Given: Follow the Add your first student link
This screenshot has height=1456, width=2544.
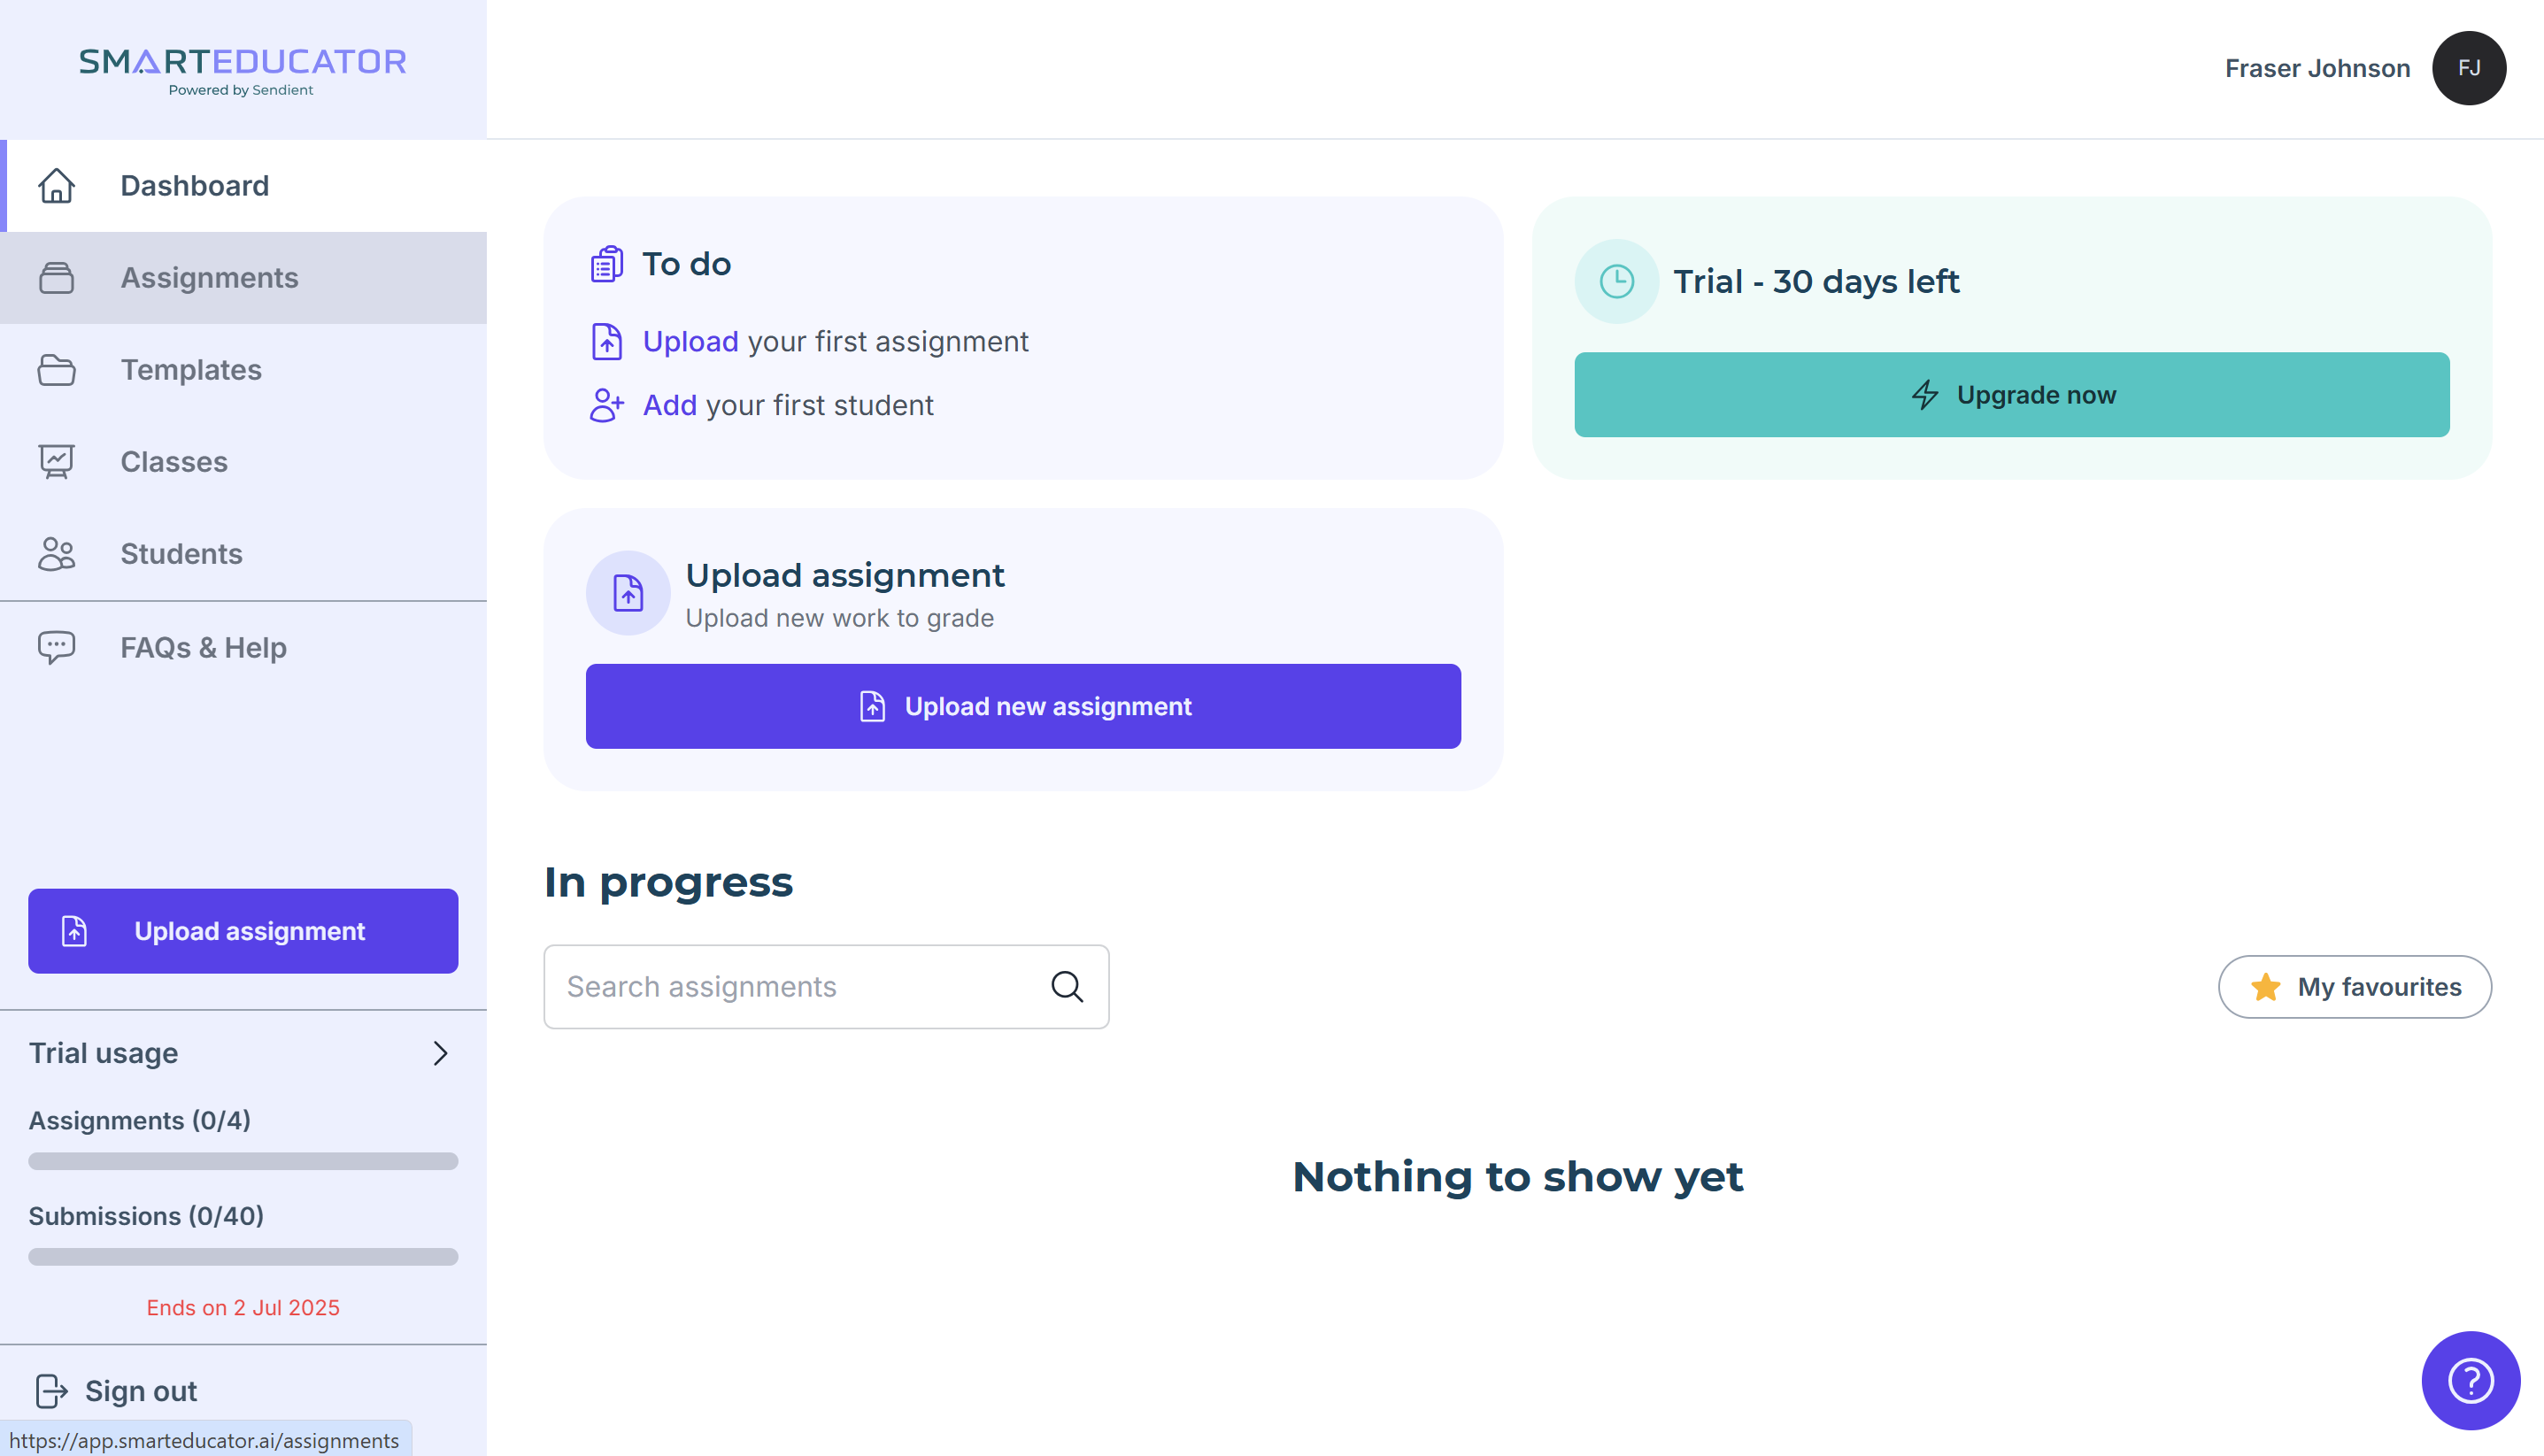Looking at the screenshot, I should click(669, 406).
